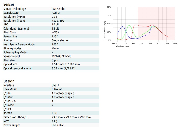Click the 'WVGA' pixel class value
This screenshot has width=179, height=132.
(55, 33)
